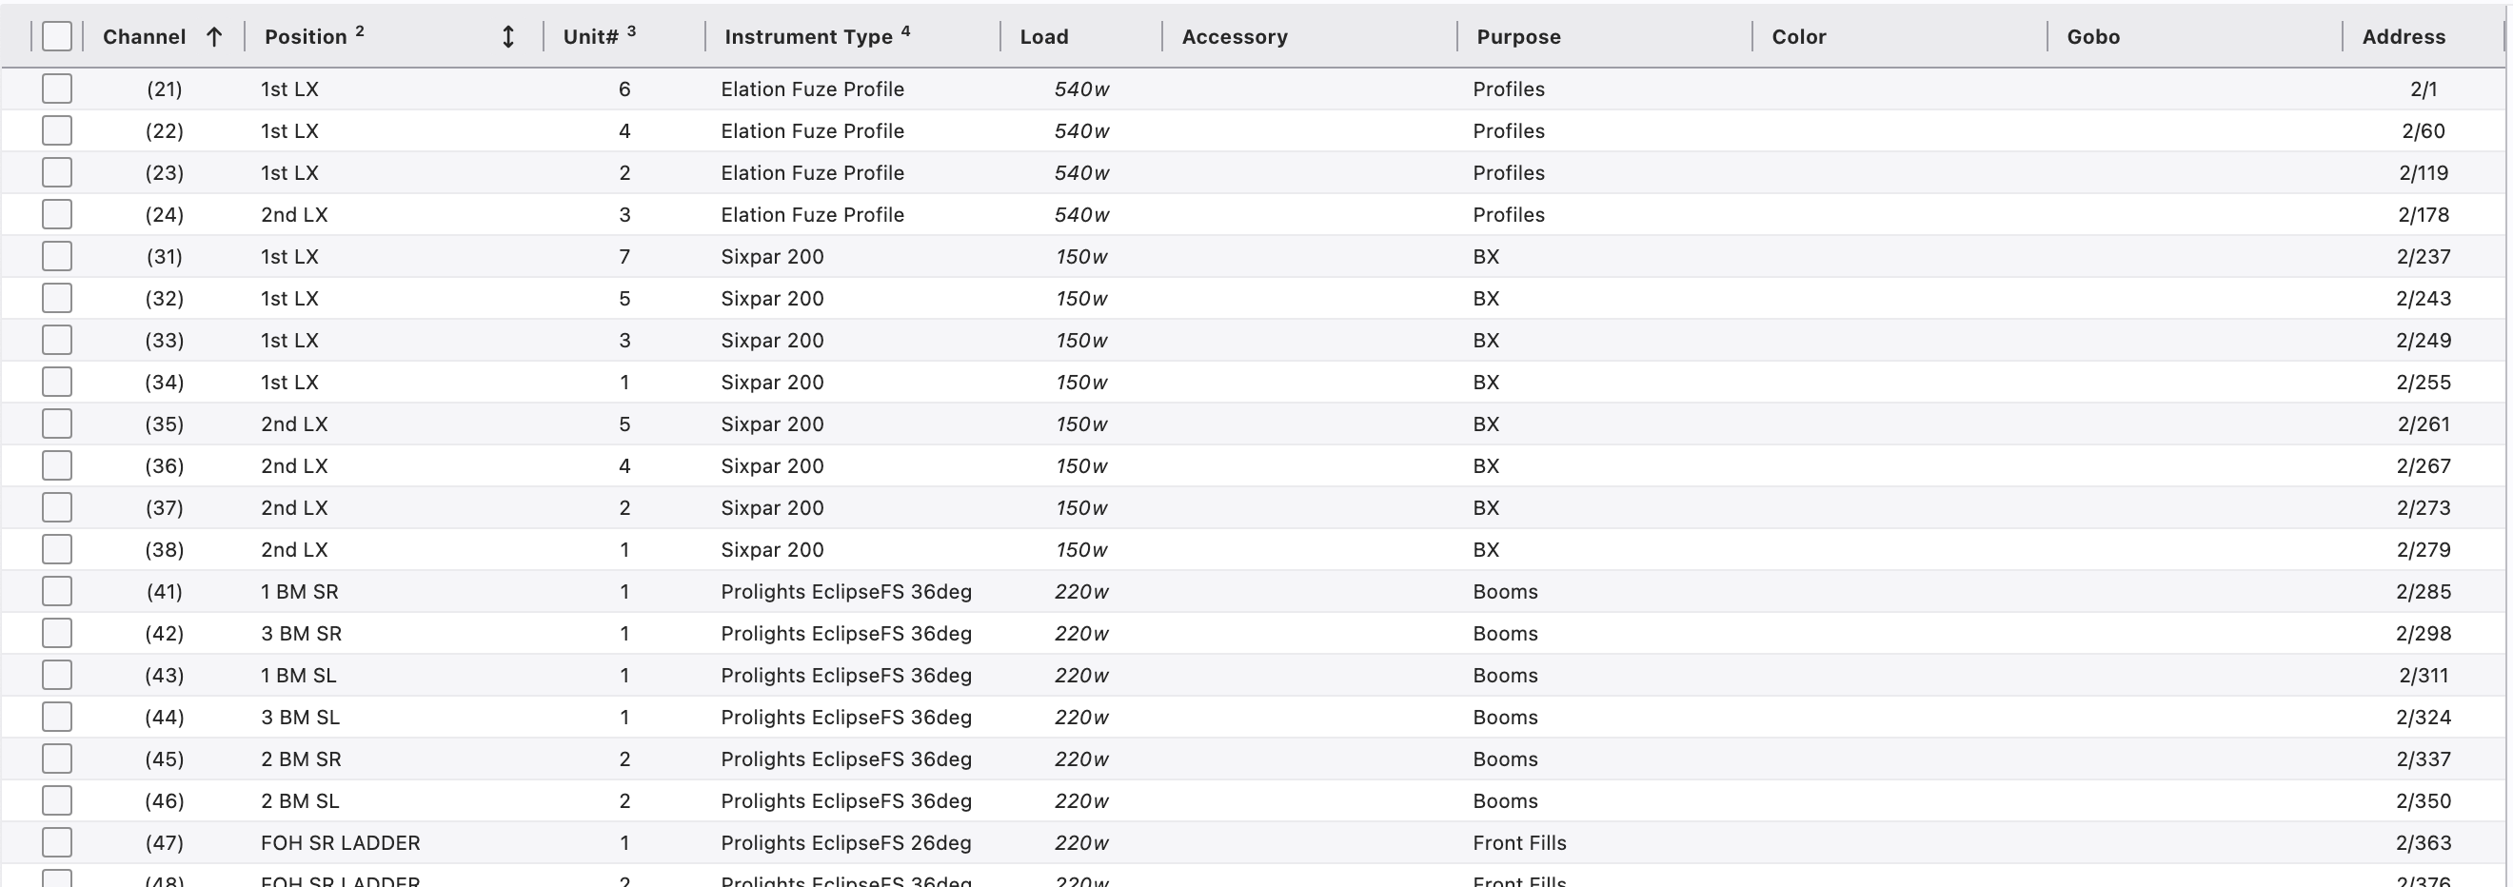This screenshot has width=2513, height=887.
Task: Click the resize arrow icon in Position header
Action: (507, 37)
